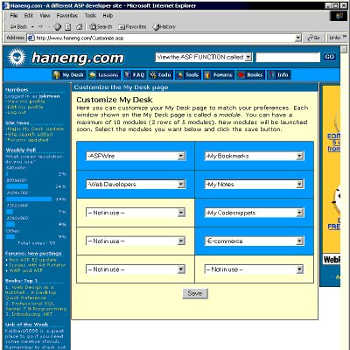Open the Web Developers module dropdown
This screenshot has height=350, width=350.
pos(136,185)
